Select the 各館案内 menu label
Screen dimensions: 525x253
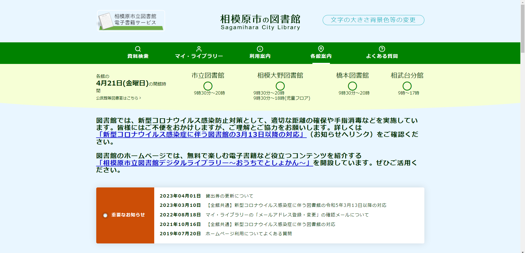click(321, 56)
